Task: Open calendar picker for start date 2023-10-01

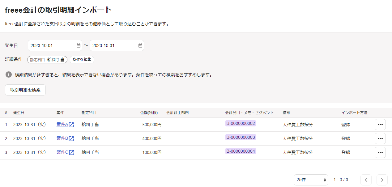Action: 78,45
